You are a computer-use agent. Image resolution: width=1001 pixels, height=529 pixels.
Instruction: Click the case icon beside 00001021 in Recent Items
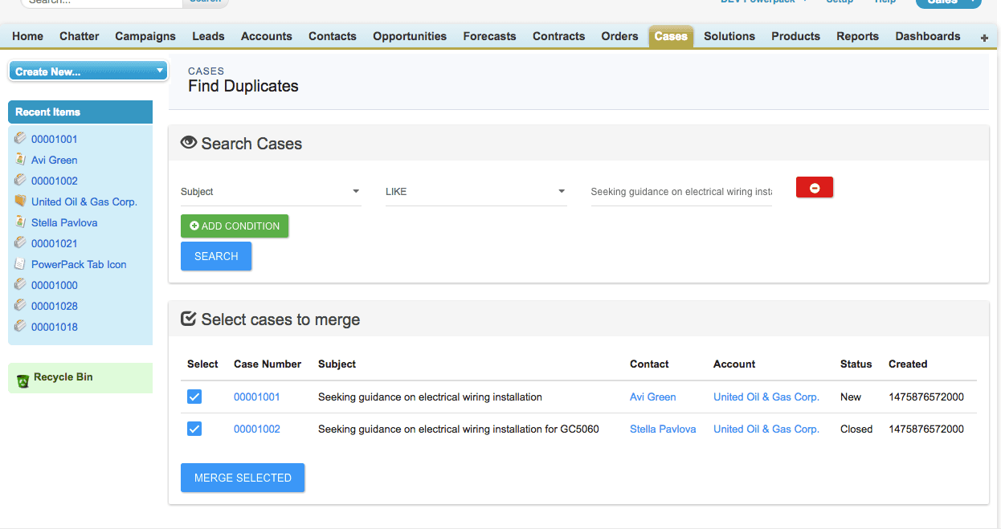20,242
